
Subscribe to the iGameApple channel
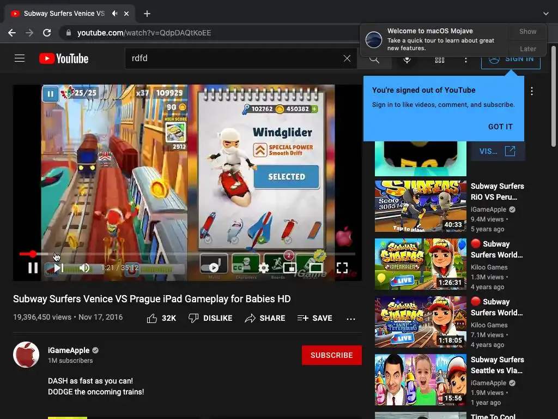pos(332,355)
